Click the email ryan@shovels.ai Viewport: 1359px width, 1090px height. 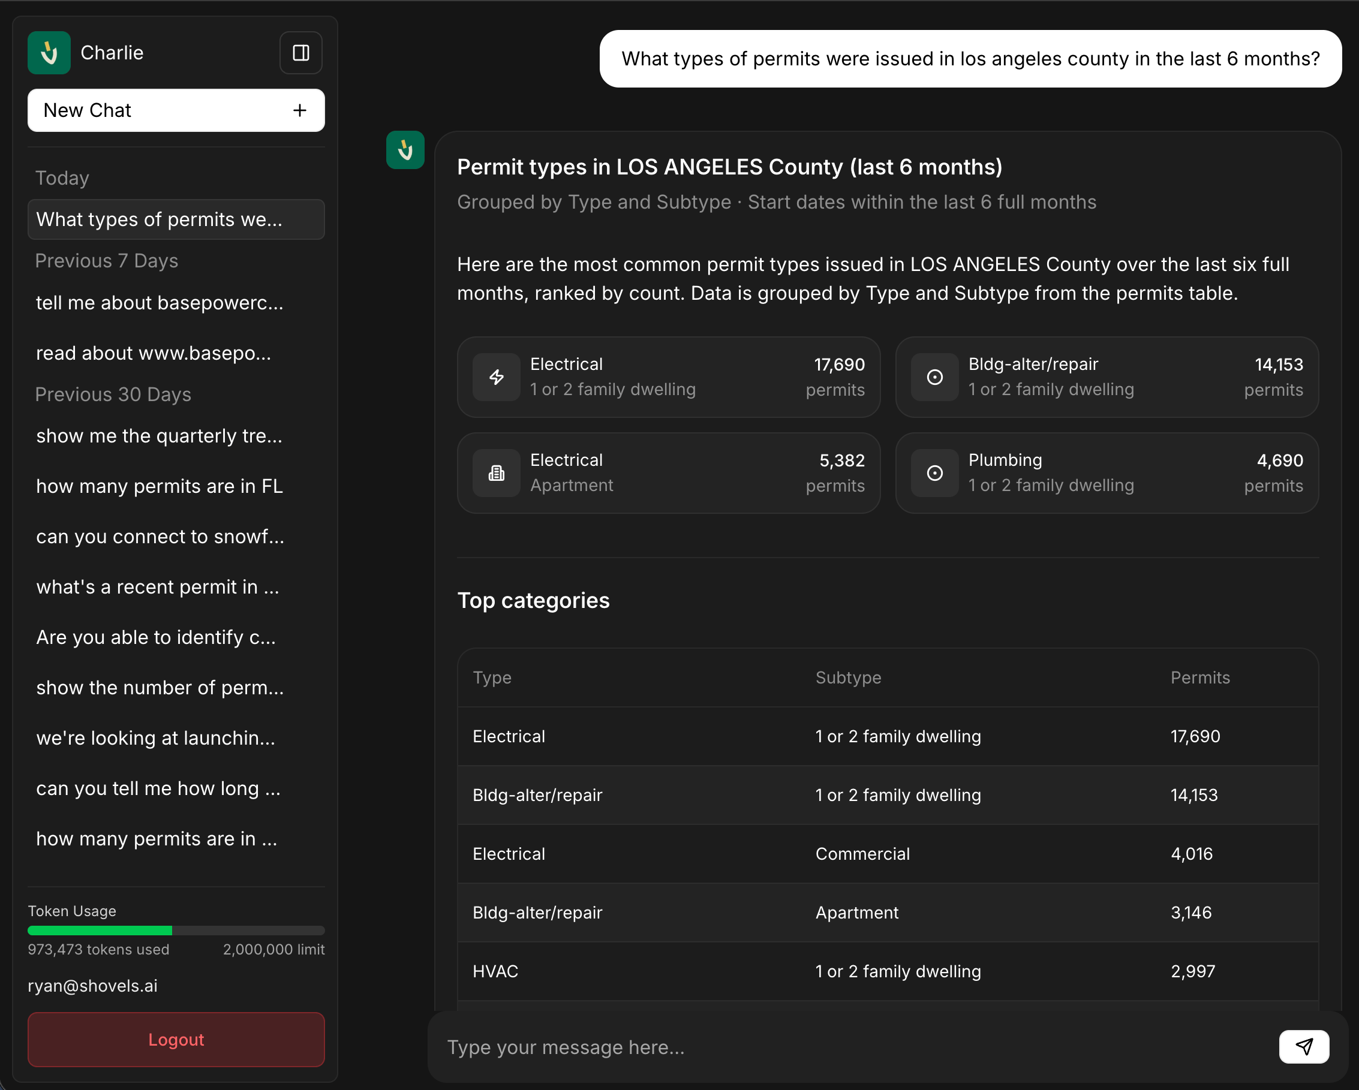pos(92,986)
